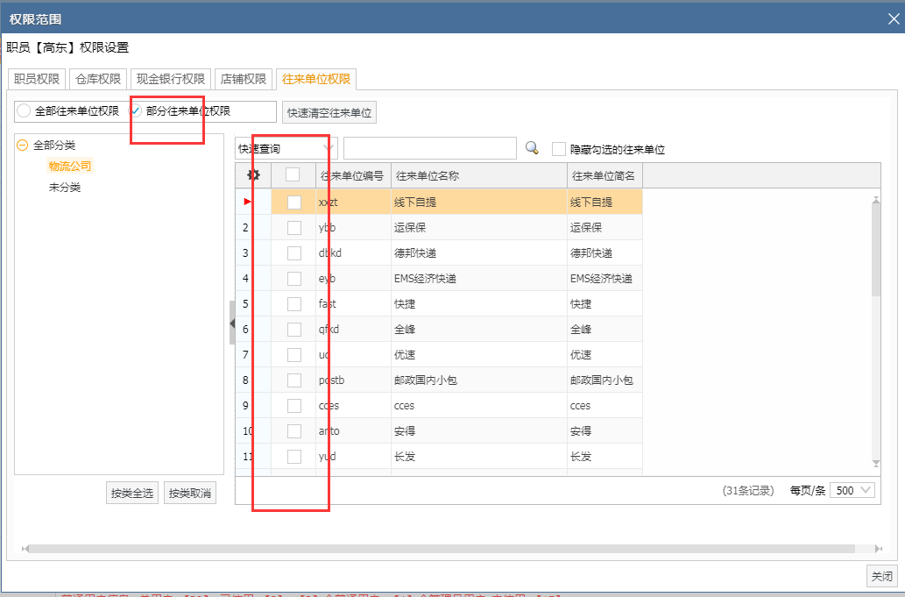Screen dimensions: 905x597
Task: Click the table vertical scrollbar thumb
Action: tap(876, 250)
